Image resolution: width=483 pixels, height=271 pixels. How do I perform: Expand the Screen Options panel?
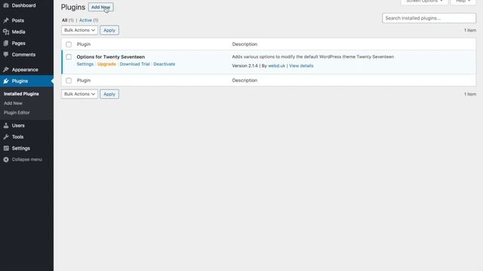click(424, 2)
